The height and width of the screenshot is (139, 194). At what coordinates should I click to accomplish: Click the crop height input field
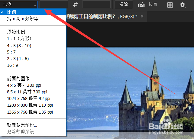[x=96, y=4]
